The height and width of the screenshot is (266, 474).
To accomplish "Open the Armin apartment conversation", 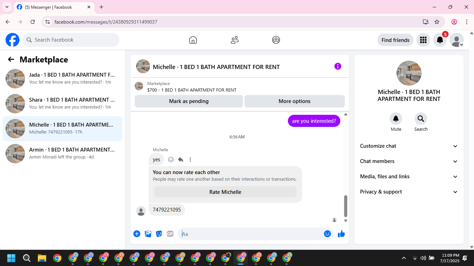I will pos(63,154).
